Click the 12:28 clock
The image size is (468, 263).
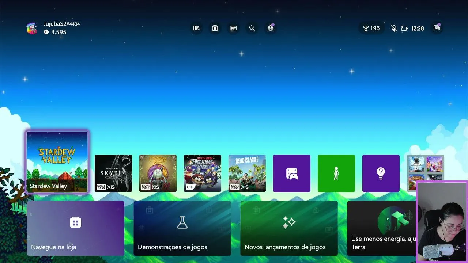pyautogui.click(x=418, y=28)
